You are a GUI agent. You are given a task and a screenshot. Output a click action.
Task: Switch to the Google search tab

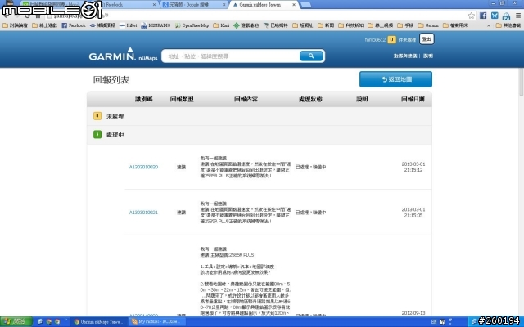[194, 5]
